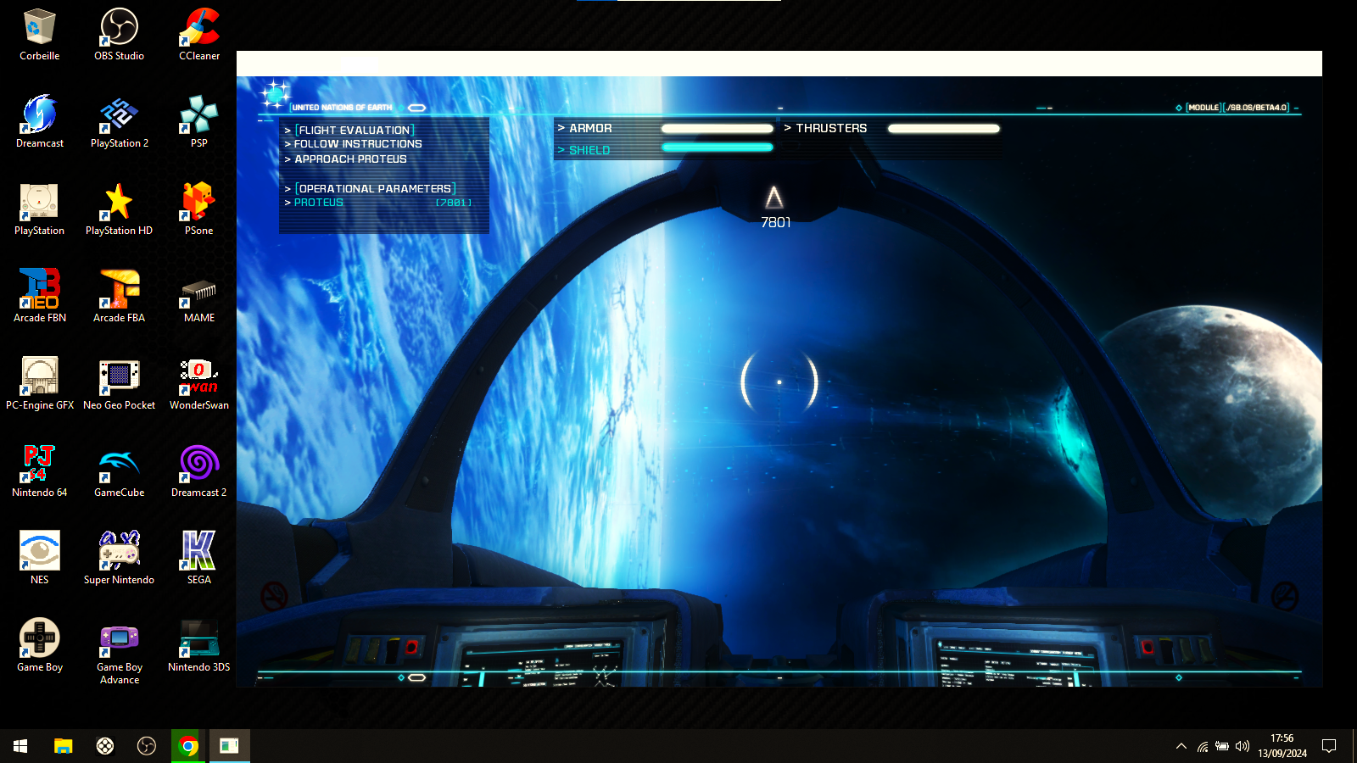Click the MODULE SB.OS/BETA4.0 label
The image size is (1357, 763).
point(1237,108)
